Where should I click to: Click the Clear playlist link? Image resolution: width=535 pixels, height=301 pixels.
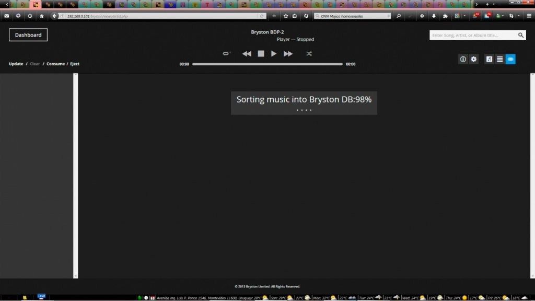35,64
